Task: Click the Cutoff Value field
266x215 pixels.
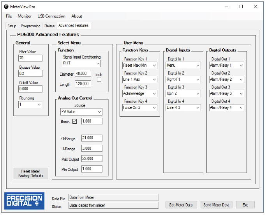Action: (x=30, y=89)
